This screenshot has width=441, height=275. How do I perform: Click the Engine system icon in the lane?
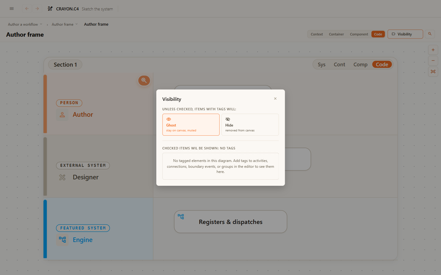[x=62, y=240]
